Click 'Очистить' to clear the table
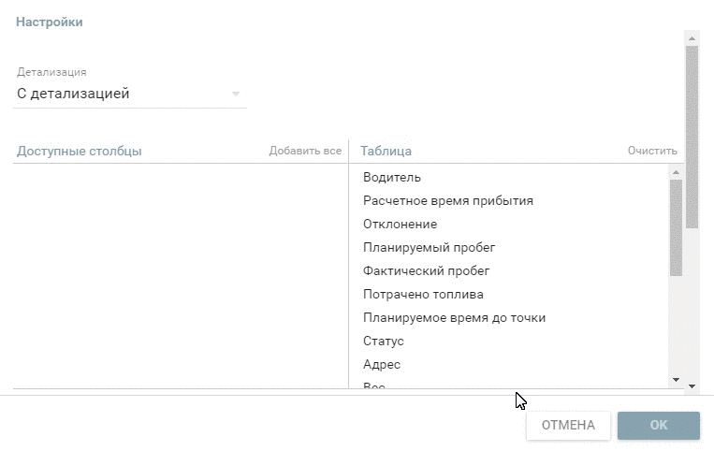This screenshot has height=451, width=714. tap(652, 151)
